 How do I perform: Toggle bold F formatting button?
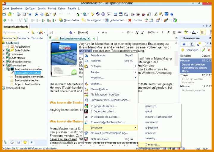pos(163,32)
